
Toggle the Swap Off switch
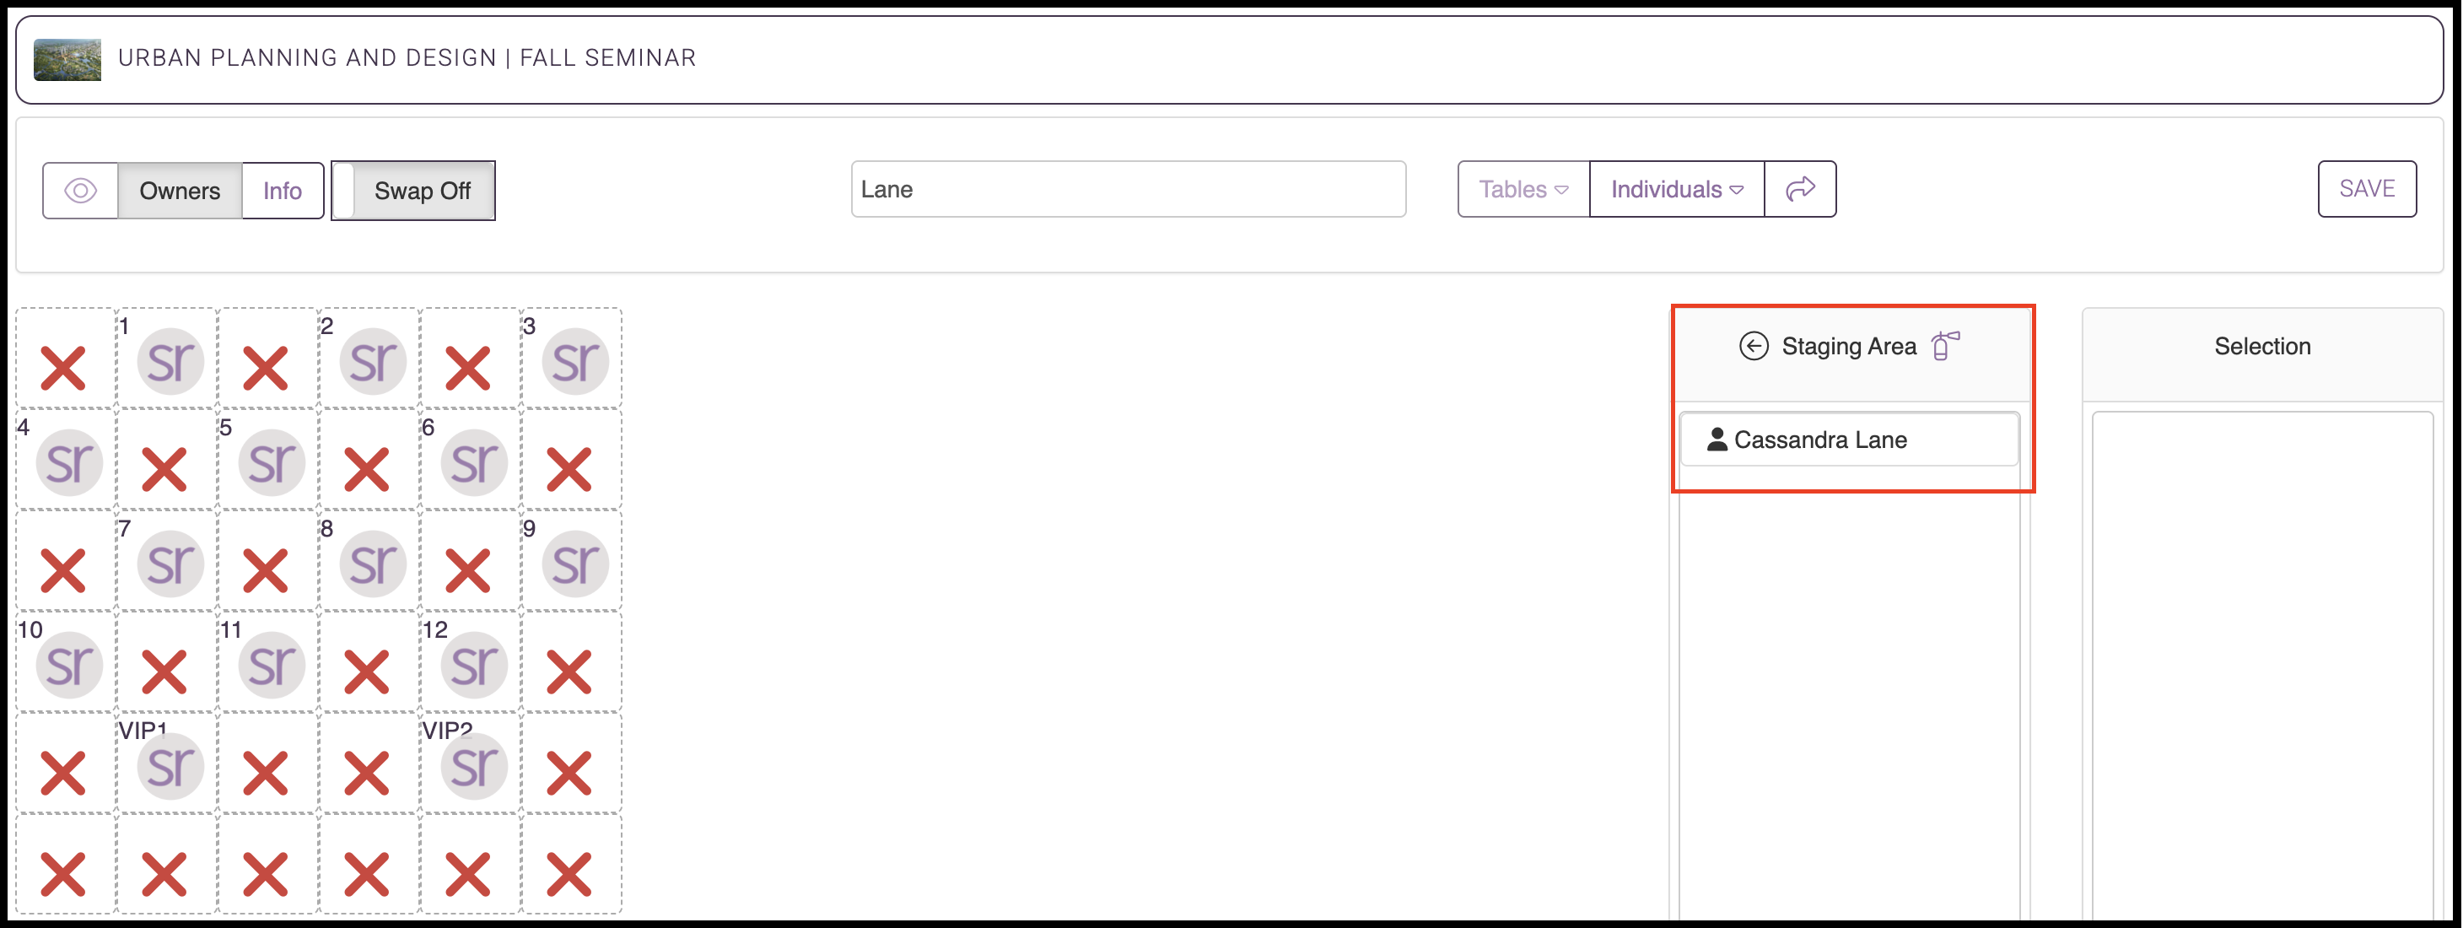pos(413,191)
